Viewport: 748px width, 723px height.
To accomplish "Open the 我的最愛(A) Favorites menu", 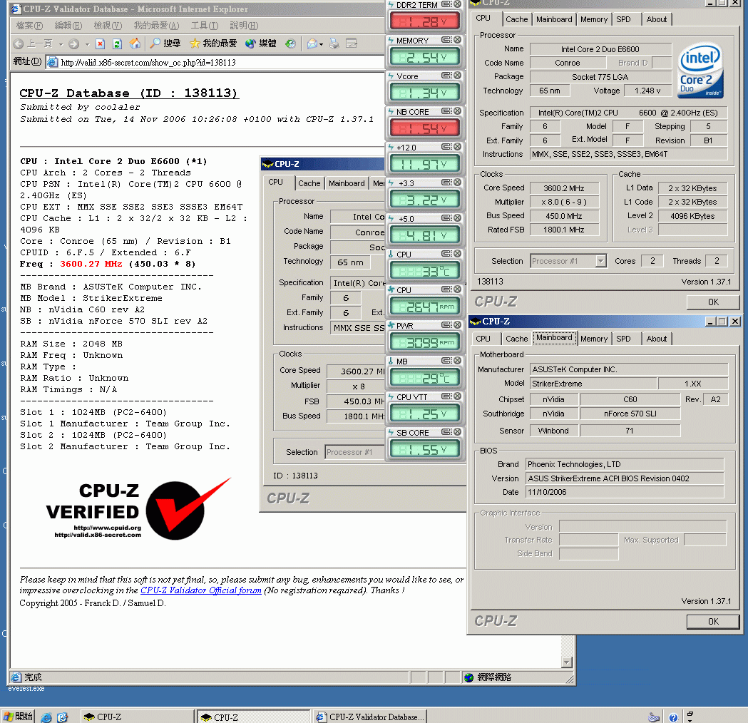I will (156, 26).
